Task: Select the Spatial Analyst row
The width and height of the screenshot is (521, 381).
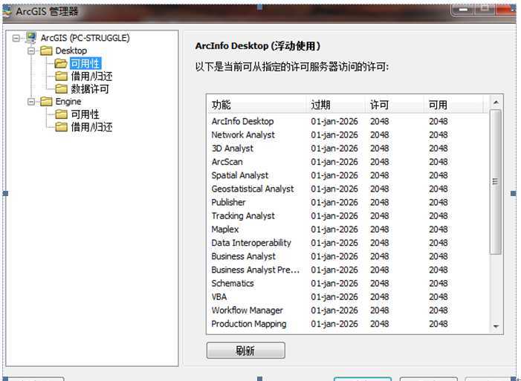Action: coord(349,175)
